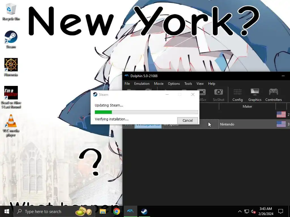290x217 pixels.
Task: Open File Explorer from the taskbar
Action: tap(103, 211)
